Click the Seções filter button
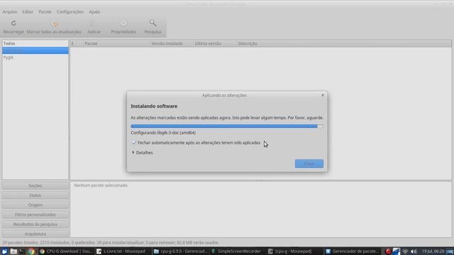454x255 pixels. (x=35, y=186)
